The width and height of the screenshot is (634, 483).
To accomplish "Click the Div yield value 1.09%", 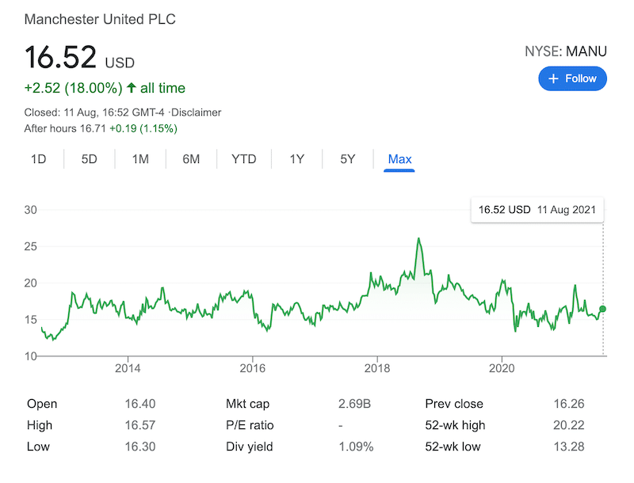I will (356, 447).
